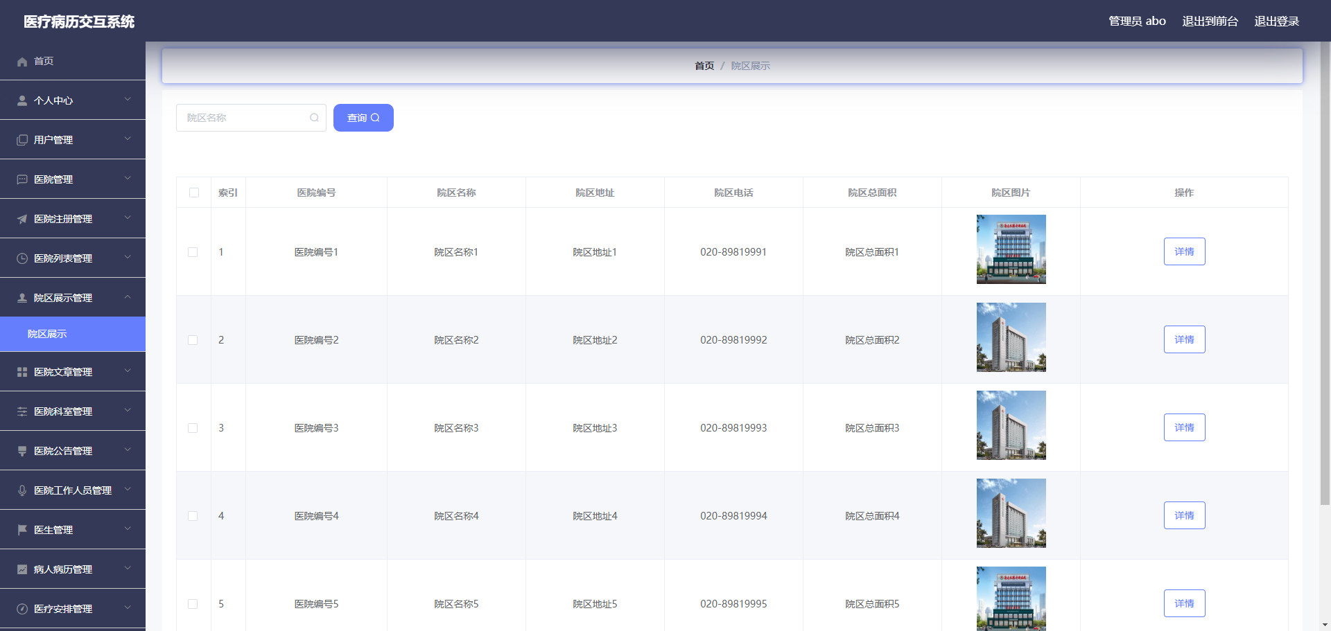
Task: Click the 院区展示管理 sidebar icon
Action: [x=22, y=298]
